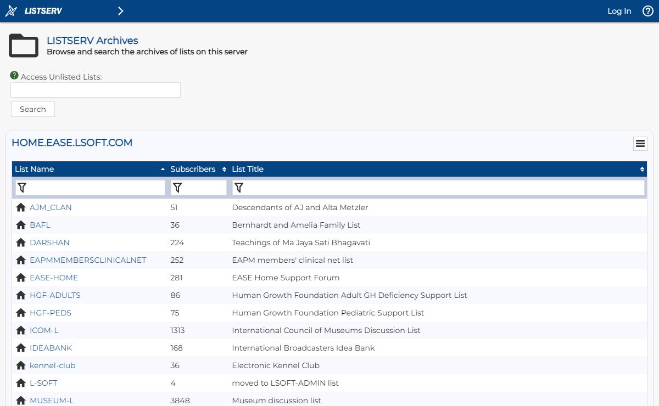
Task: Select 'Teachings of Ma Jaya Sati Bhagavati' text
Action: (x=301, y=243)
